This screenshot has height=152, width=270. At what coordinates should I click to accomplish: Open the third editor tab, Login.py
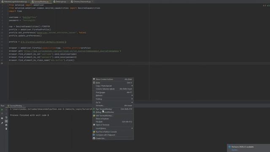(61, 2)
